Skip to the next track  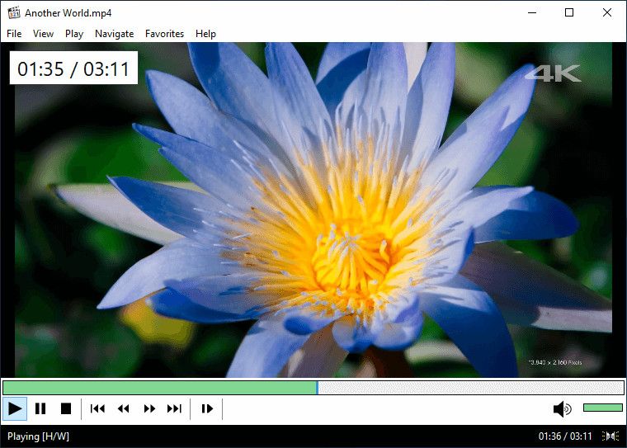click(174, 408)
